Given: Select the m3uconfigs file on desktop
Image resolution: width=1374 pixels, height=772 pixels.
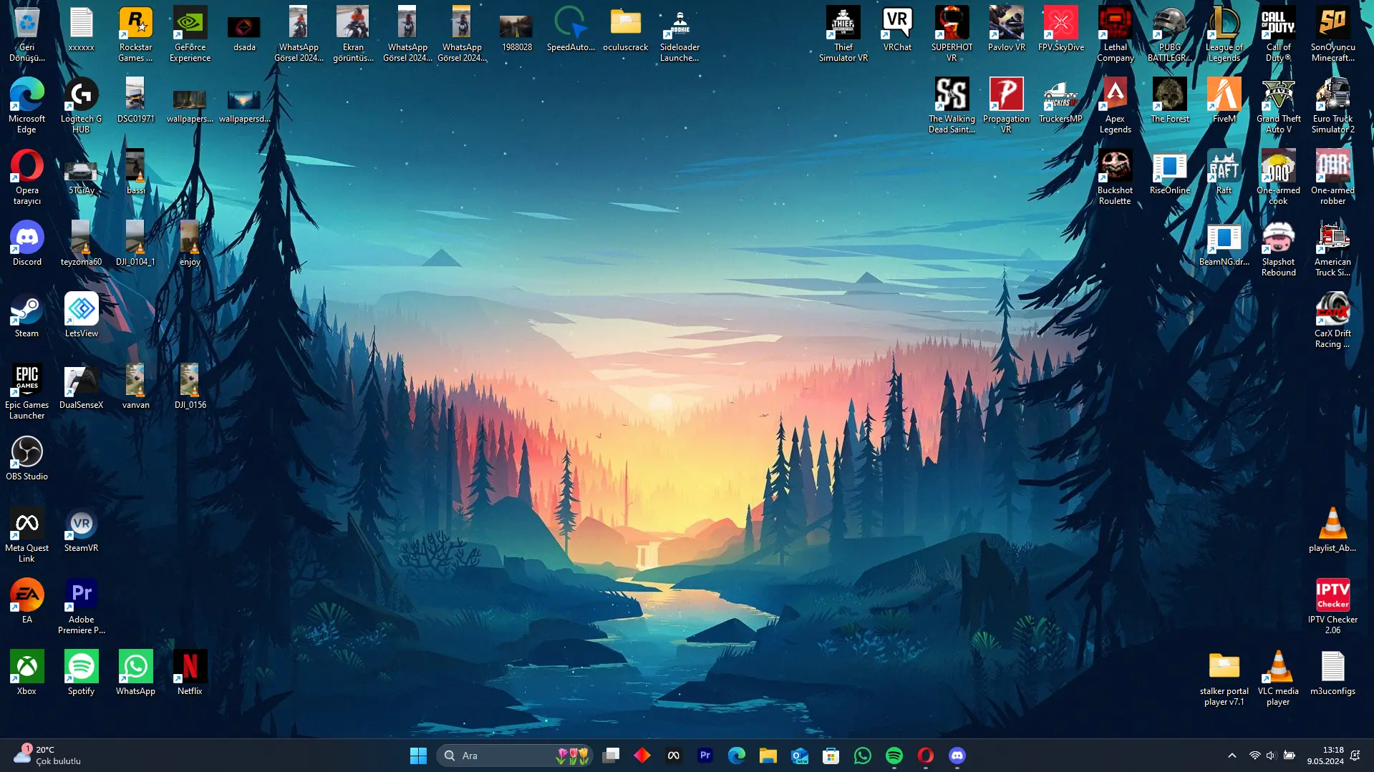Looking at the screenshot, I should [x=1332, y=673].
